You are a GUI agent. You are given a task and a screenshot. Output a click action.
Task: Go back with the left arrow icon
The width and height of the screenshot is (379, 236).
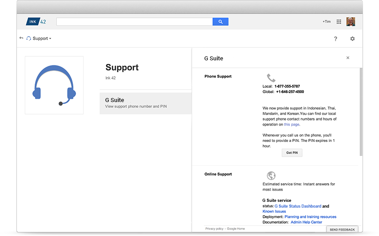click(21, 38)
